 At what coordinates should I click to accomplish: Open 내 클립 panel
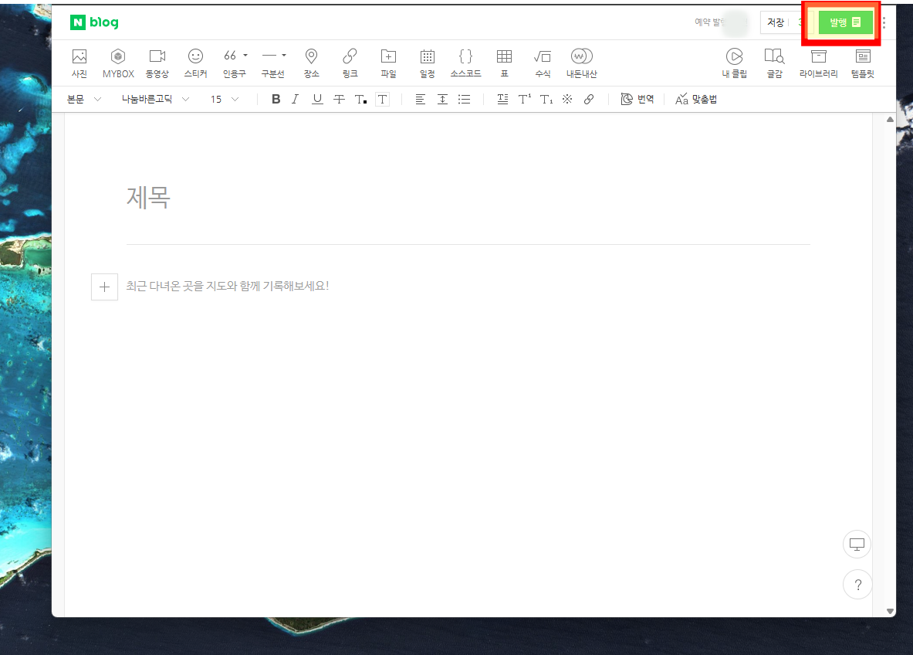point(734,63)
